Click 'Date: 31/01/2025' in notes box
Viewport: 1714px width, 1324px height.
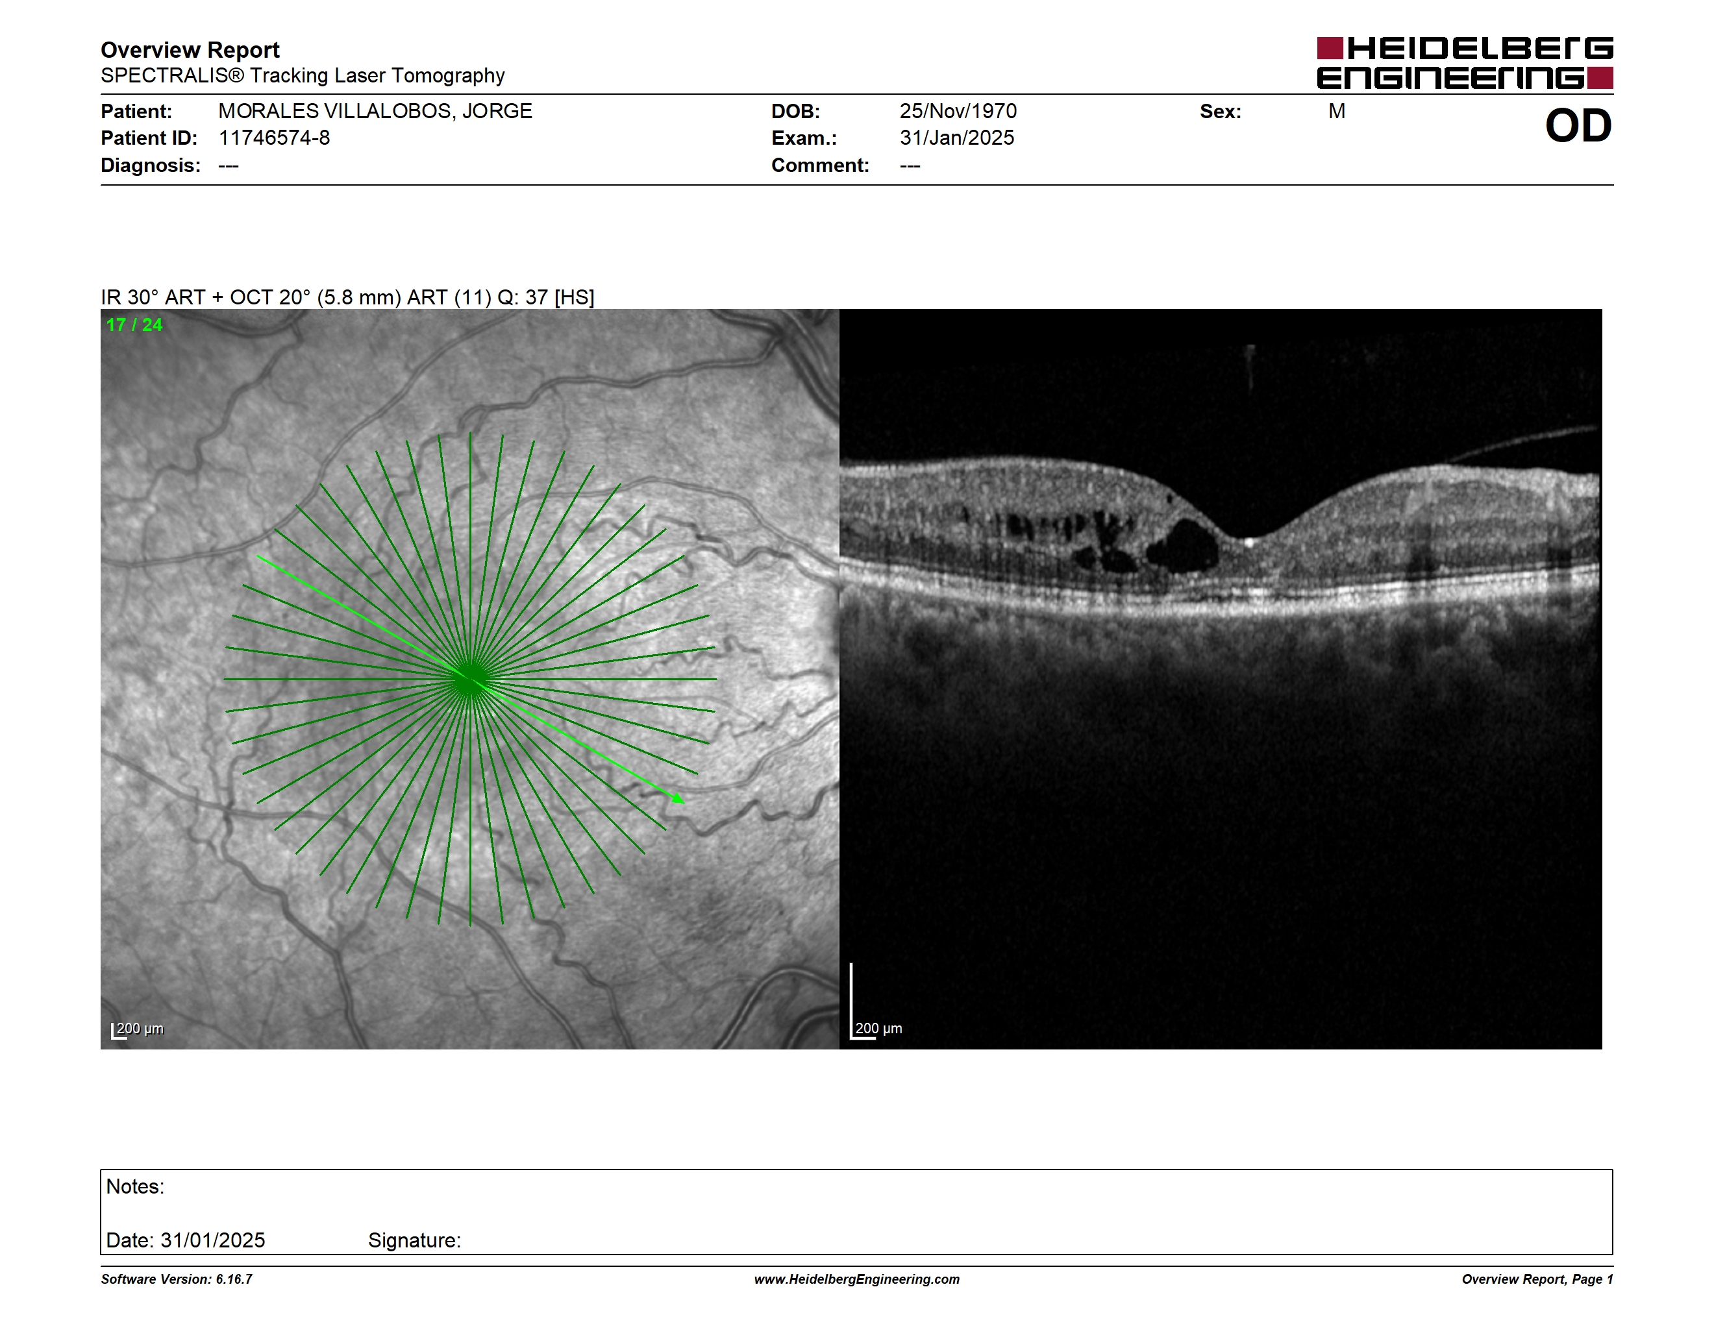[x=185, y=1240]
